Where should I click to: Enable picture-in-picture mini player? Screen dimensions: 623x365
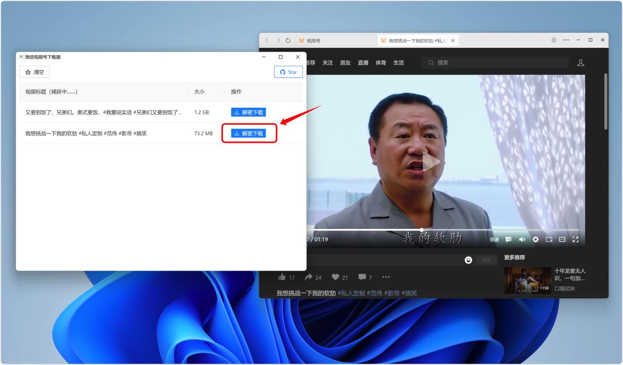pos(549,239)
